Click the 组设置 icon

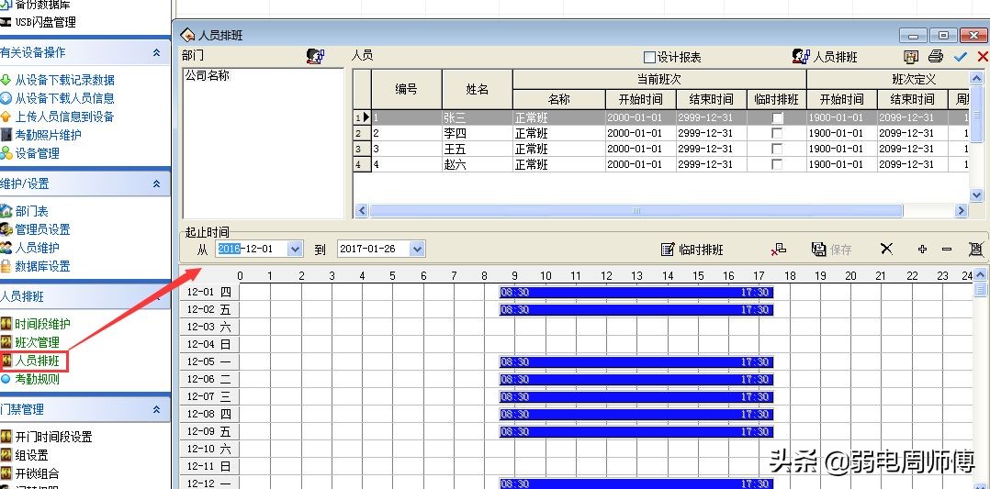tap(6, 455)
